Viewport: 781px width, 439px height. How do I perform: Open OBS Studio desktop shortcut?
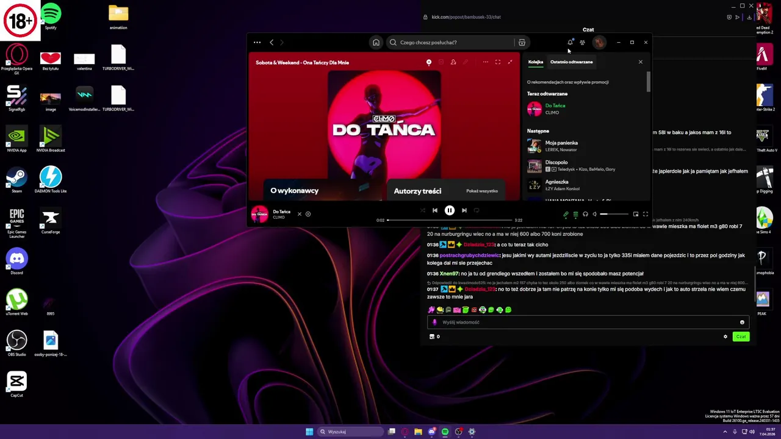tap(16, 343)
